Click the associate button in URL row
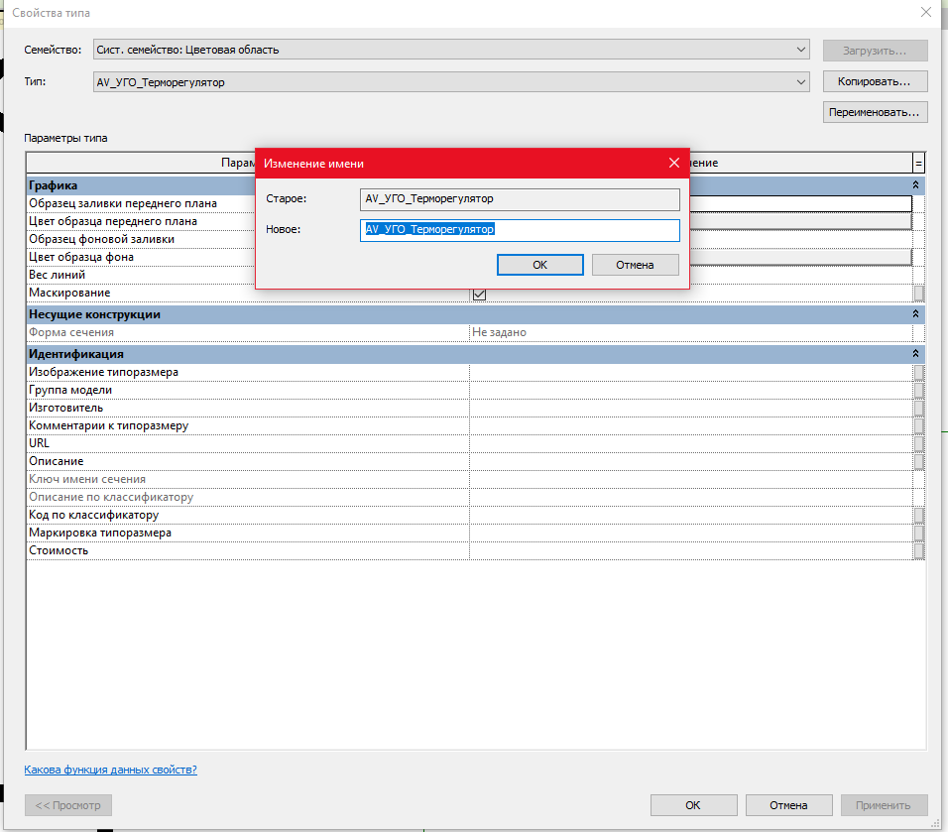 919,444
